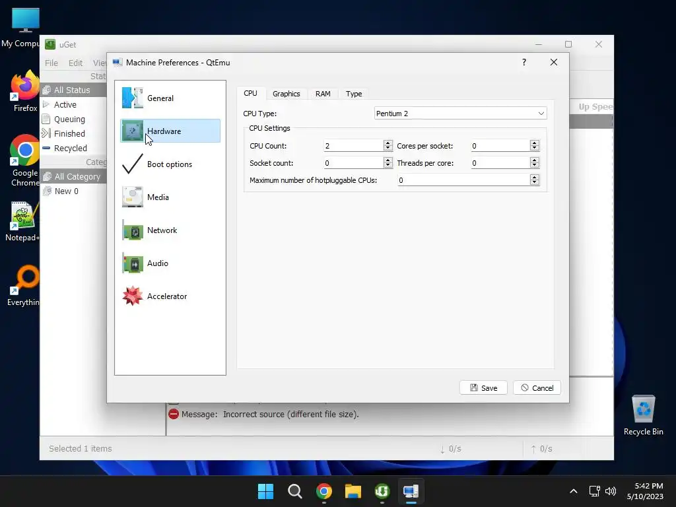Switch to uGet from the taskbar
676x507 pixels.
(x=382, y=491)
